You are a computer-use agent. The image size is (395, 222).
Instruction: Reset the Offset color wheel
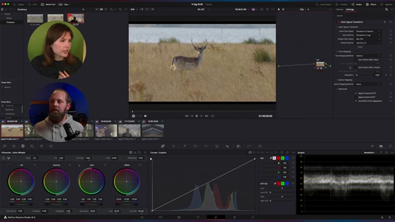coord(140,165)
